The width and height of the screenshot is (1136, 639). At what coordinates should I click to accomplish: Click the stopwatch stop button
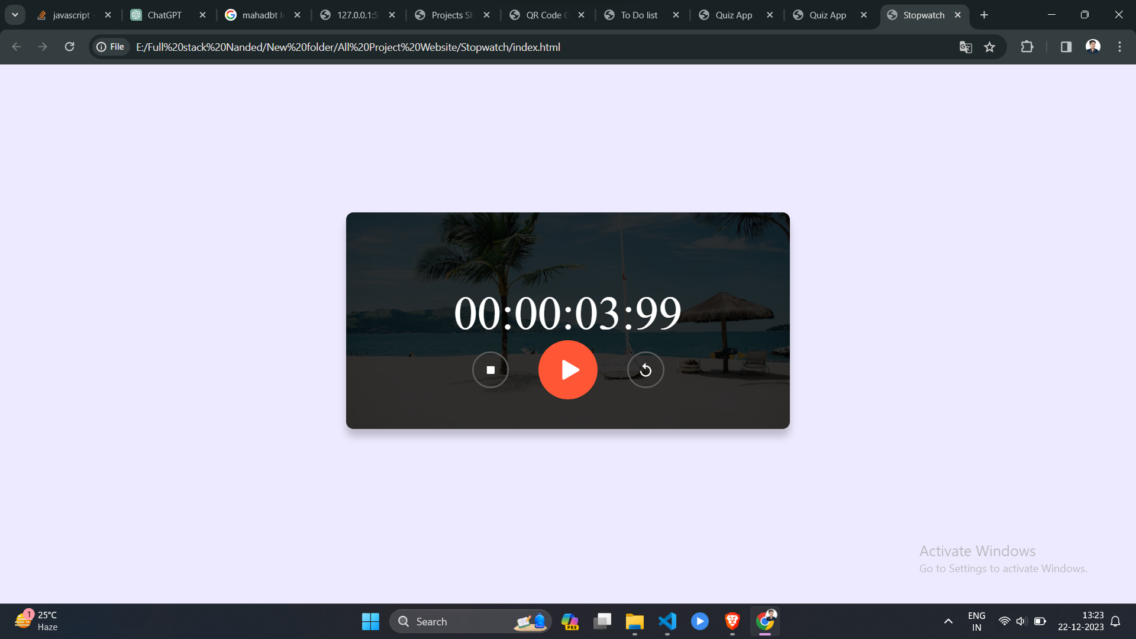pos(490,370)
